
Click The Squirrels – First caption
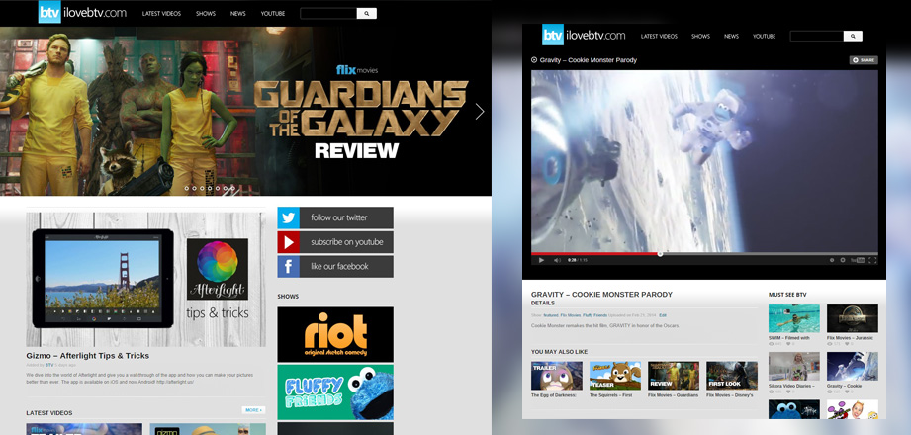pyautogui.click(x=610, y=394)
